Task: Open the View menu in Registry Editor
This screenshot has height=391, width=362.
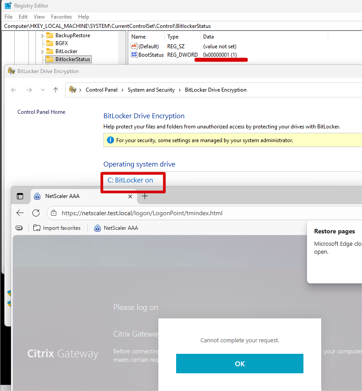Action: pos(39,17)
